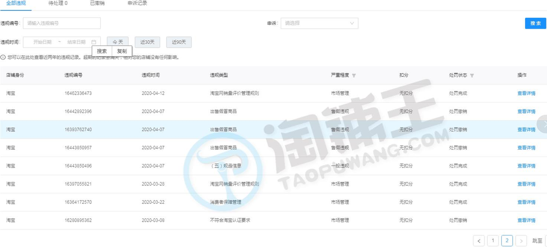
Task: Click the date 2020-03-08
Action: click(x=153, y=220)
